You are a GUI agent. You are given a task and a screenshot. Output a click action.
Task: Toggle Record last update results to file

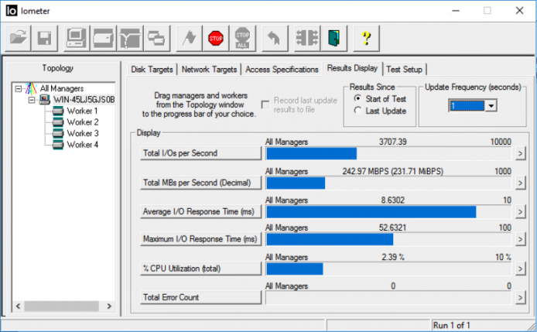pos(265,104)
